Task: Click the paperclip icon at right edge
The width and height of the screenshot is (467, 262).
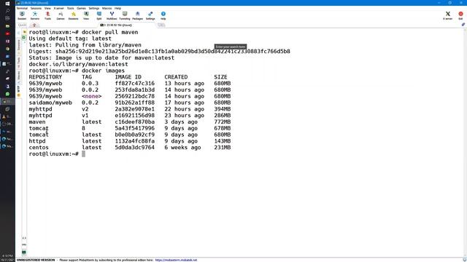Action: pyautogui.click(x=463, y=25)
